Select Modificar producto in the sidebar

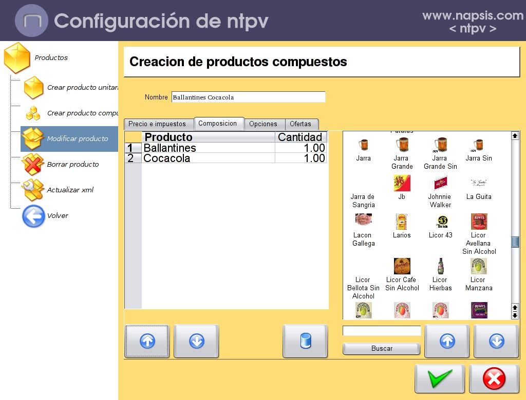(x=77, y=139)
